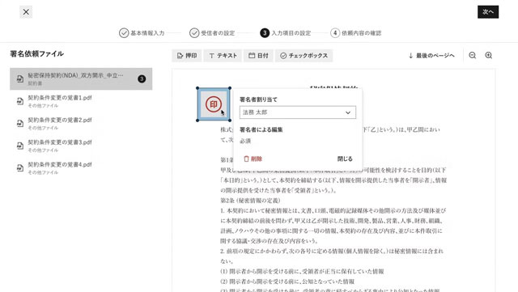Click file icon of 覚書3.pdf
Screen dimensions: 518x292
(20, 146)
